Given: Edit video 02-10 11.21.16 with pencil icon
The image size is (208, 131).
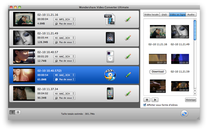Looking at the screenshot, I should pyautogui.click(x=128, y=19).
